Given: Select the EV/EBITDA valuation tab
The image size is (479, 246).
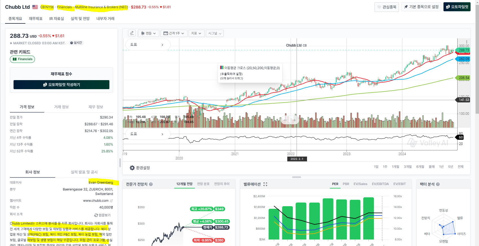Looking at the screenshot, I should click(380, 184).
